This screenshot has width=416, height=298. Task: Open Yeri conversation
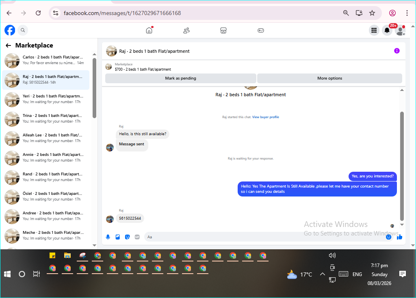pos(45,99)
